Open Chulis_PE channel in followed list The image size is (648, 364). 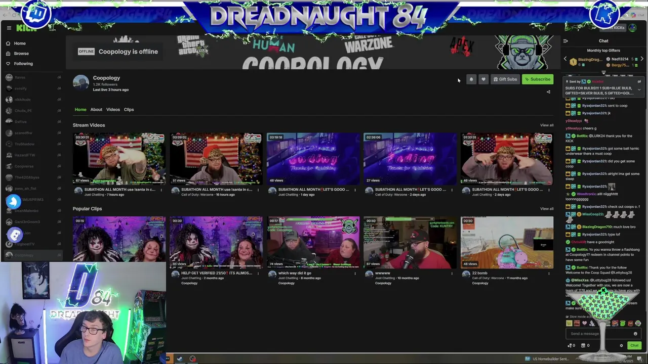point(33,111)
